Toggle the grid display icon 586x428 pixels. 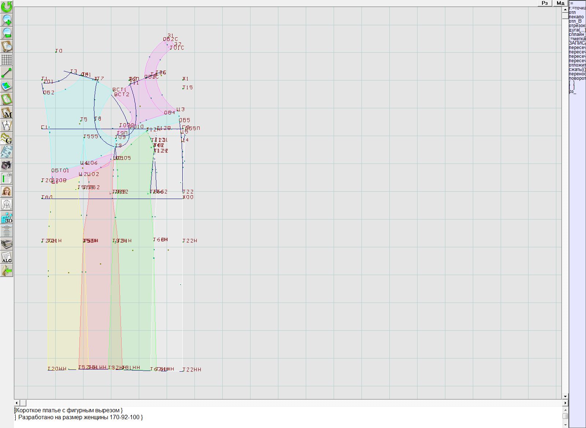tap(7, 60)
